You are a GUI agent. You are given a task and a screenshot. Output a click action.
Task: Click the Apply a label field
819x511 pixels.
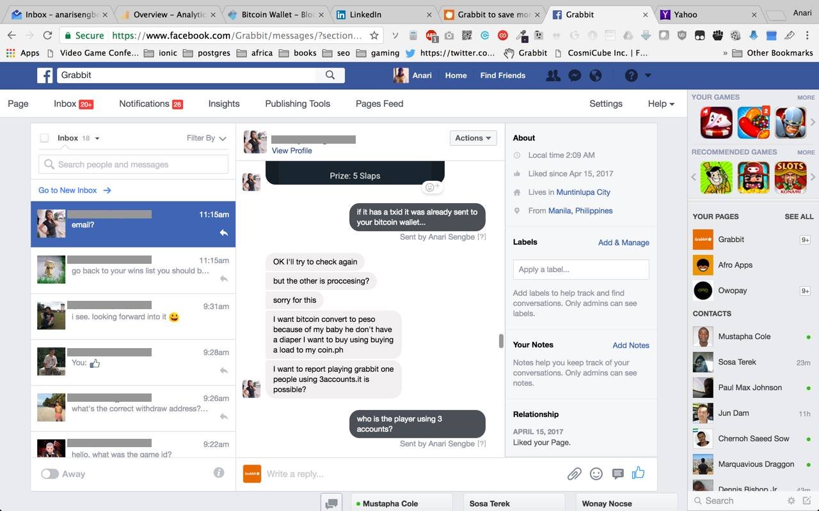pos(581,270)
